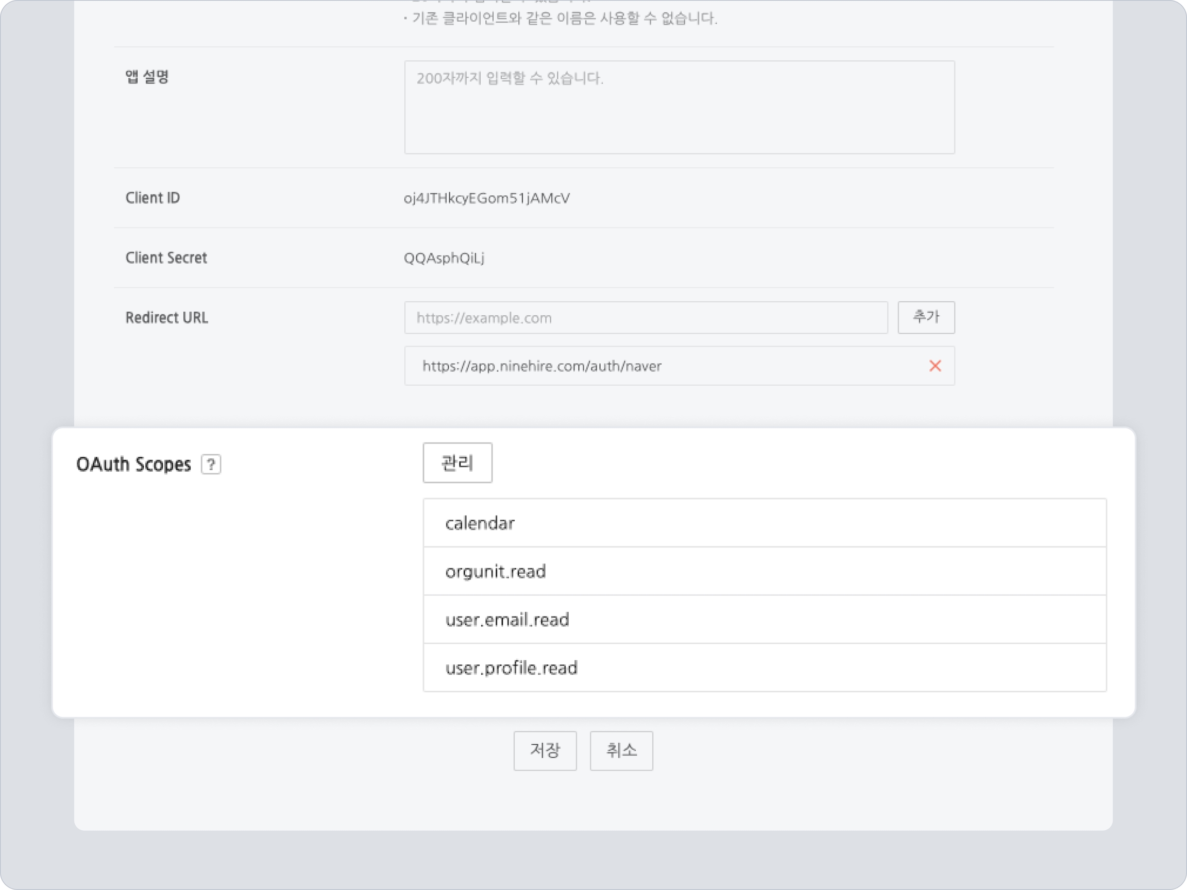Click the Client ID field label
The height and width of the screenshot is (890, 1187).
pos(152,198)
